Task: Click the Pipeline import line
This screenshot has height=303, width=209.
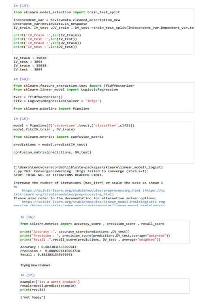Action: tap(51, 109)
